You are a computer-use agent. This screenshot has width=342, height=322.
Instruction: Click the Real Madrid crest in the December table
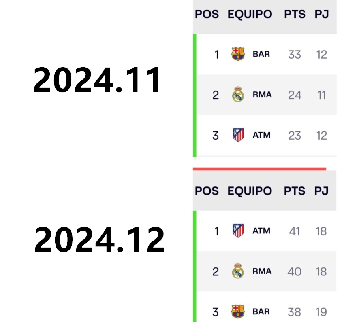(238, 271)
